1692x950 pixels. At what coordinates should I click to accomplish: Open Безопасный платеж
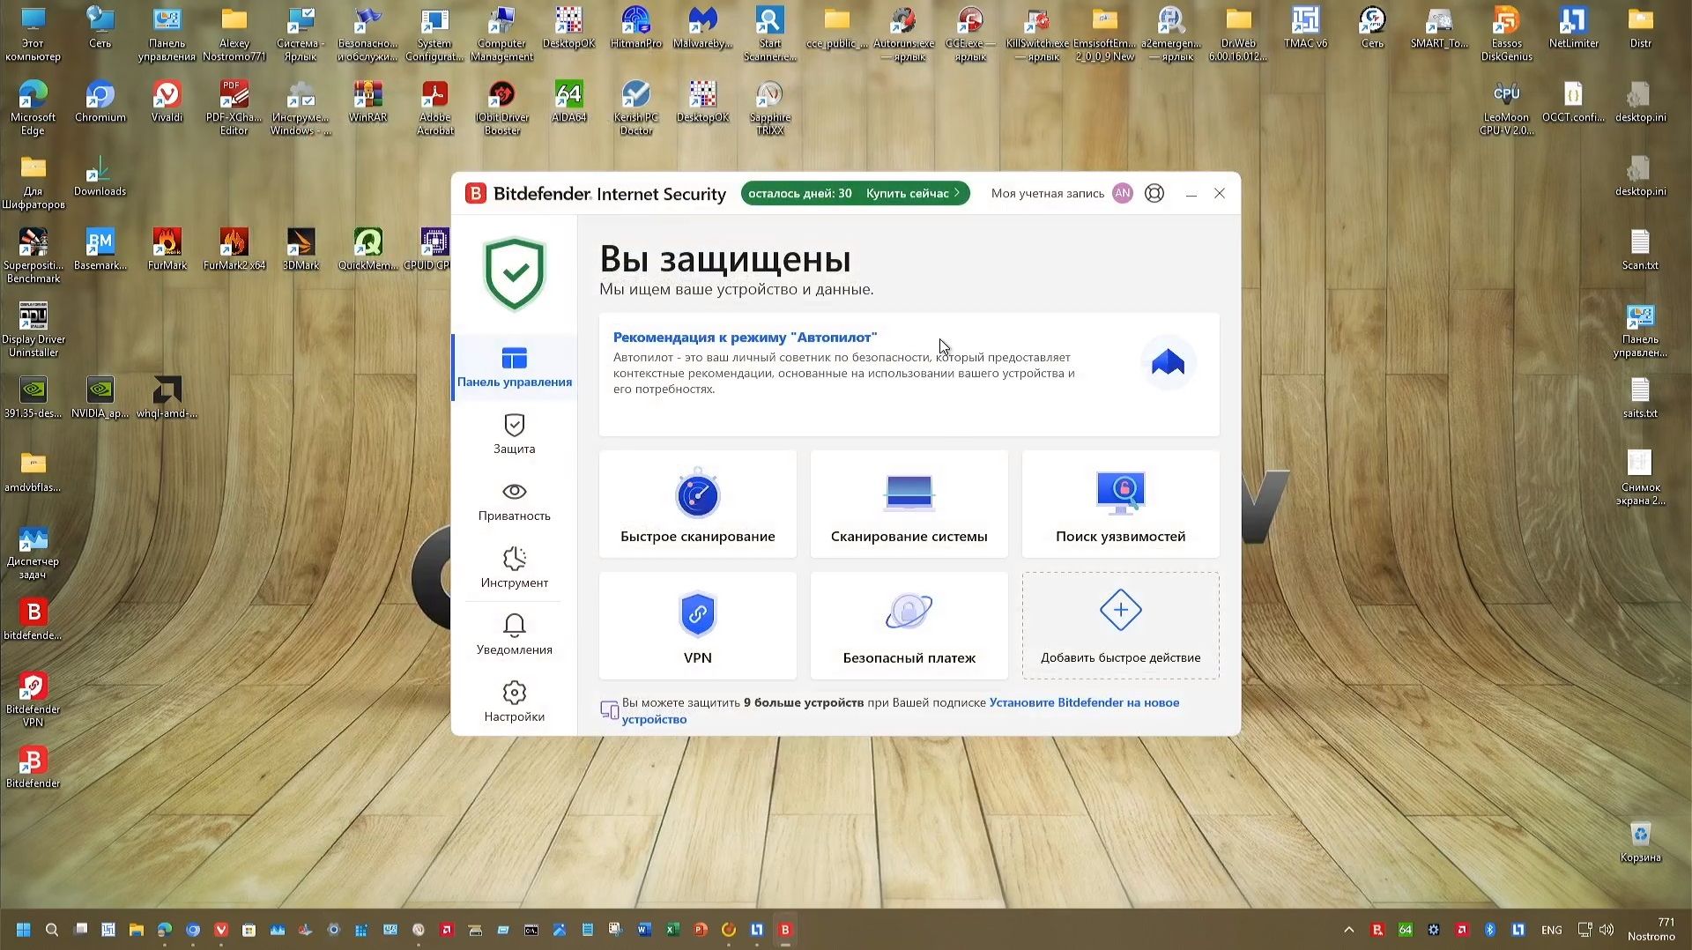coord(909,626)
